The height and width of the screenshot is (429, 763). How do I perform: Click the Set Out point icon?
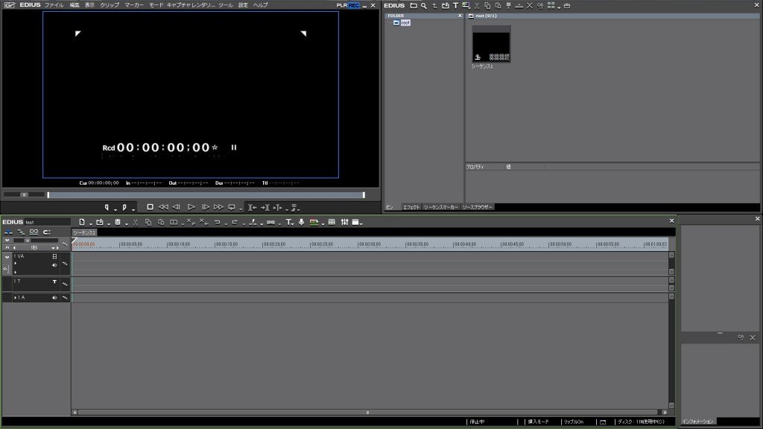(x=124, y=208)
